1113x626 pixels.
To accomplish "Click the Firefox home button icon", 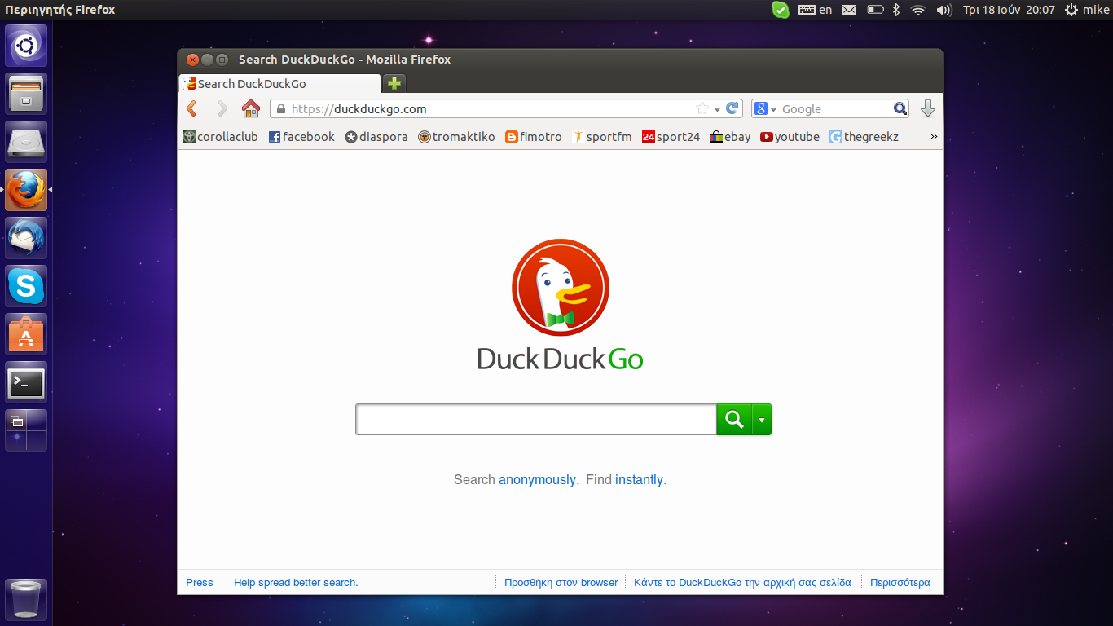I will point(251,108).
